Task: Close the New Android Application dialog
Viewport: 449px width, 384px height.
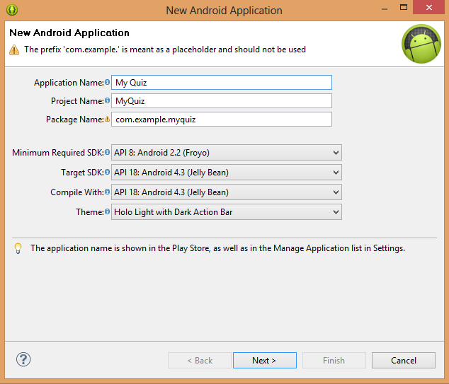Action: (x=428, y=8)
